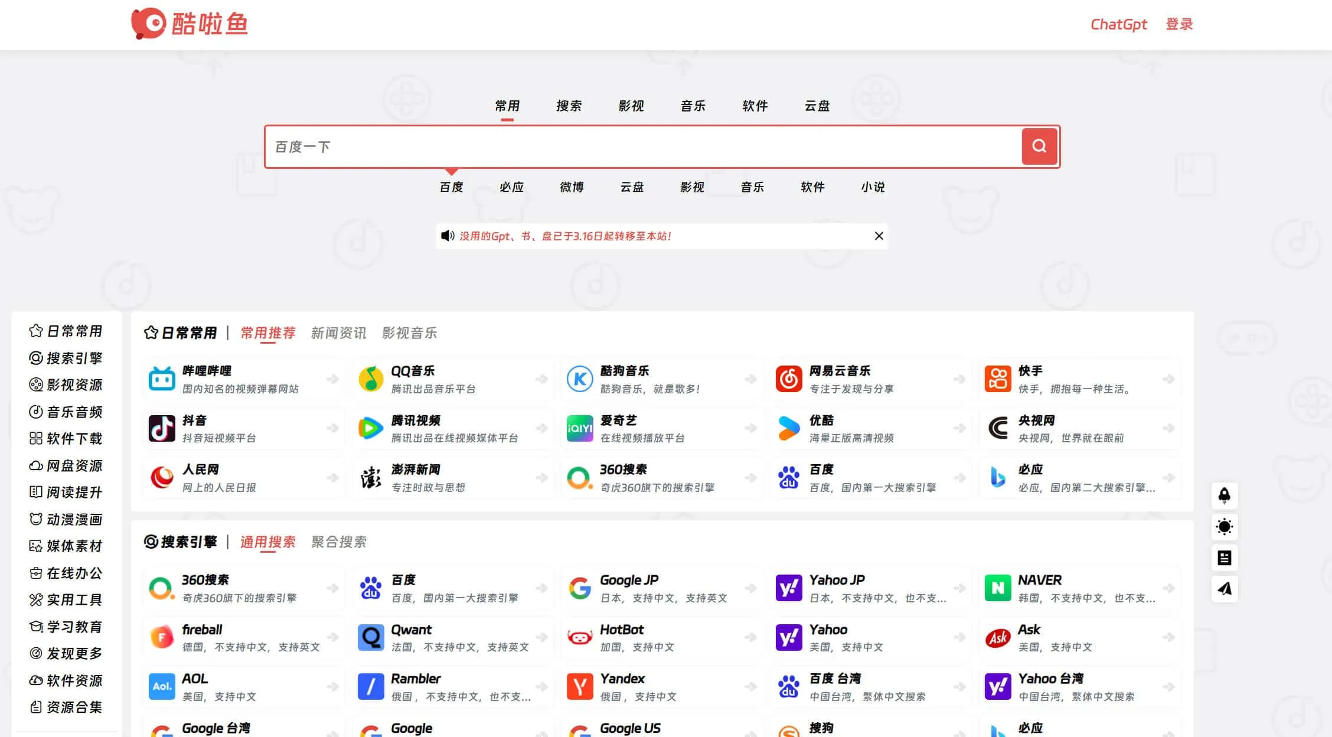Image resolution: width=1332 pixels, height=737 pixels.
Task: Go to 日常常用 in sidebar
Action: click(66, 331)
